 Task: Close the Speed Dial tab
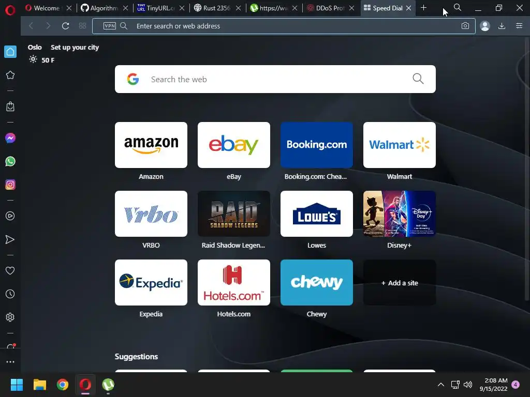tap(408, 8)
